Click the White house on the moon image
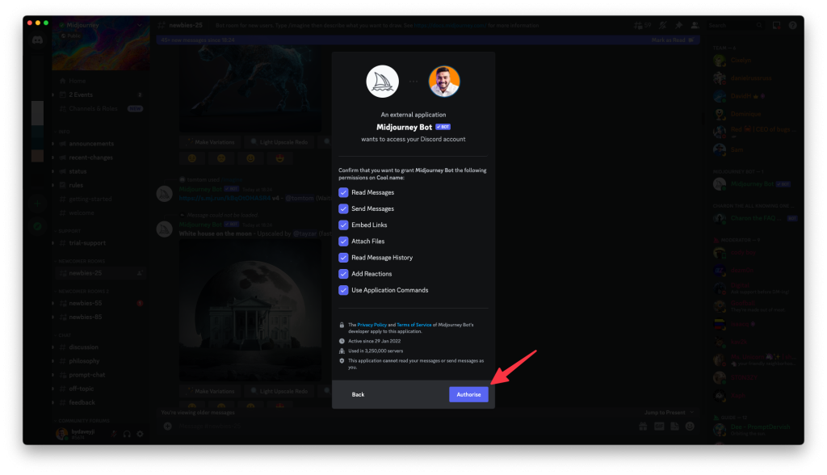 (250, 310)
